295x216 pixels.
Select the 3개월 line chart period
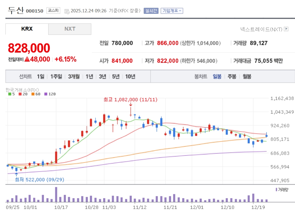tap(74, 77)
